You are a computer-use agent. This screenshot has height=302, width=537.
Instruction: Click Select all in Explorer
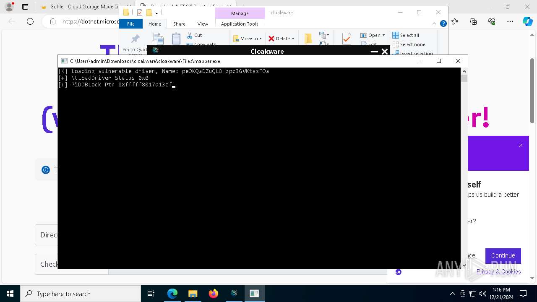pos(406,35)
